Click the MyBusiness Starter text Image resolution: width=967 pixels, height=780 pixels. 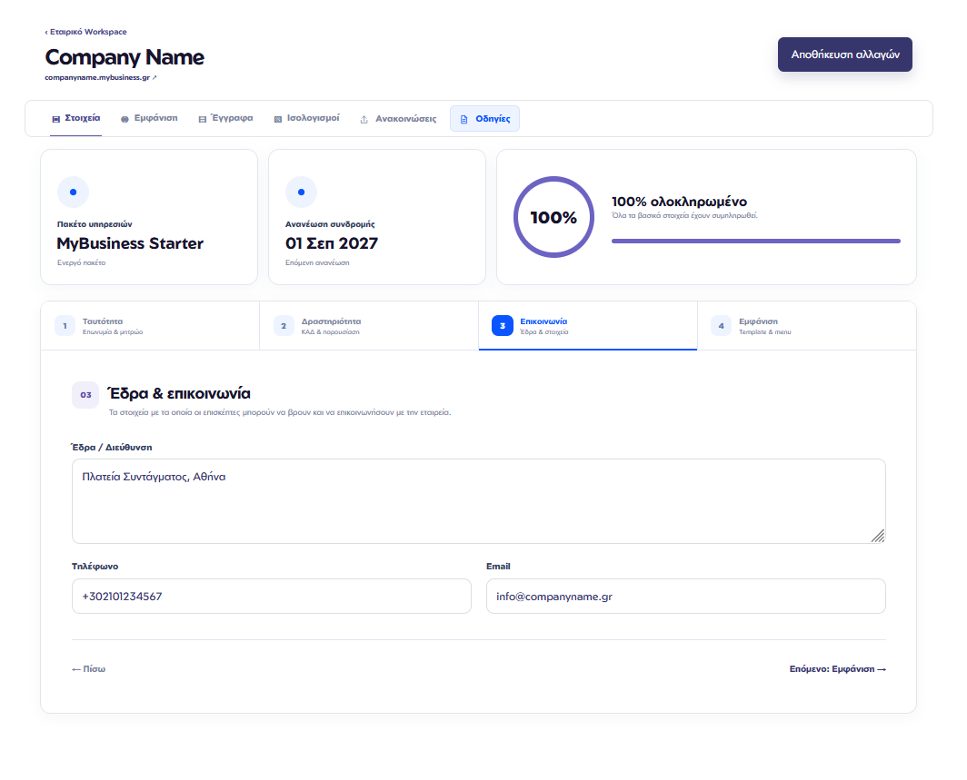[130, 243]
